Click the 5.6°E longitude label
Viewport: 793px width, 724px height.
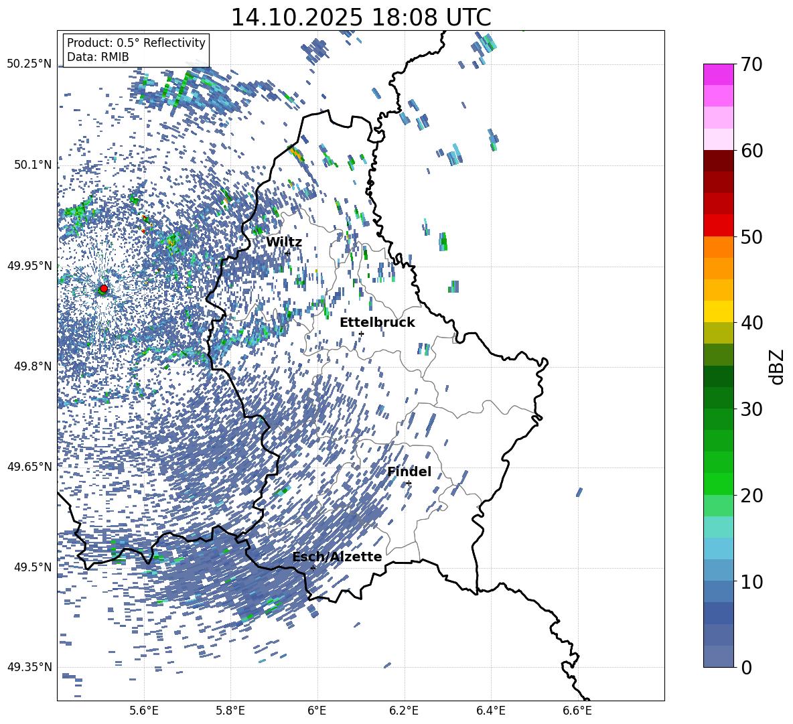click(x=144, y=711)
